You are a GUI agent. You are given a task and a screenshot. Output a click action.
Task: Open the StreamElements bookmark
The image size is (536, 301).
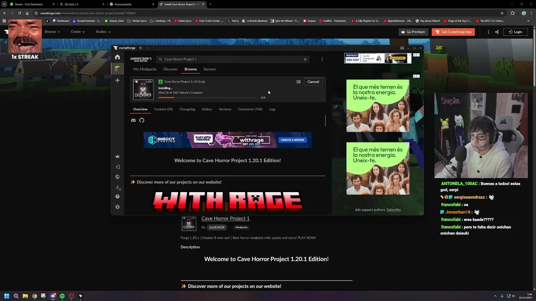pos(86,20)
